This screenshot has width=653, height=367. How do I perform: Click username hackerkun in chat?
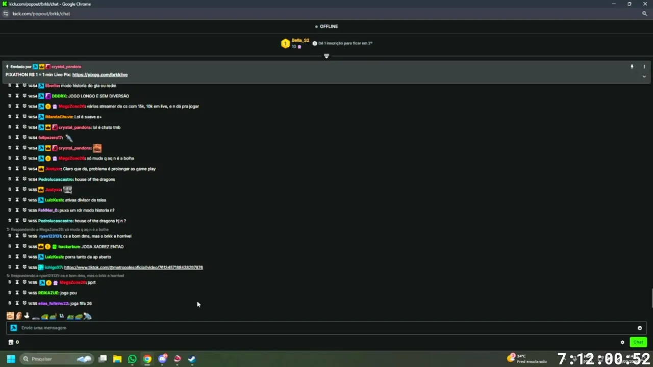tap(69, 247)
